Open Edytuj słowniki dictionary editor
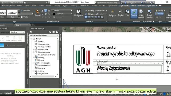Image resolution: width=171 pixels, height=96 pixels. click(x=141, y=14)
